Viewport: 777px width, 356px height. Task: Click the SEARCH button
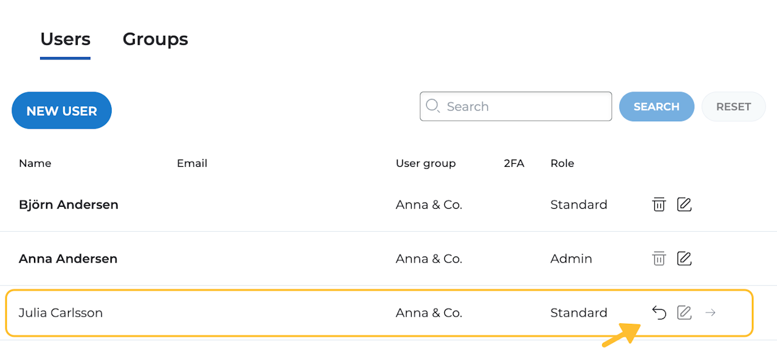656,107
